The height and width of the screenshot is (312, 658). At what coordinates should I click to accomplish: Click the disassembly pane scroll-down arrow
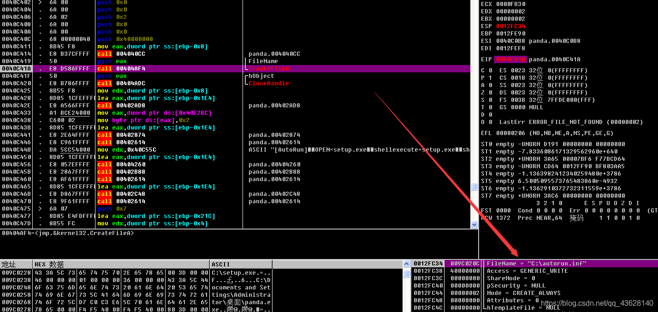(474, 224)
